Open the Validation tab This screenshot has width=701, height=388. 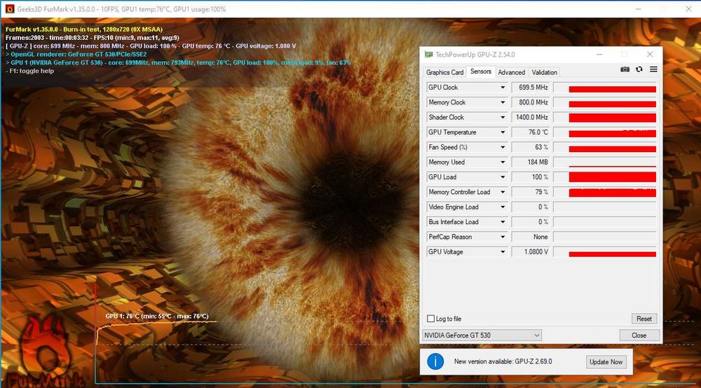[544, 72]
